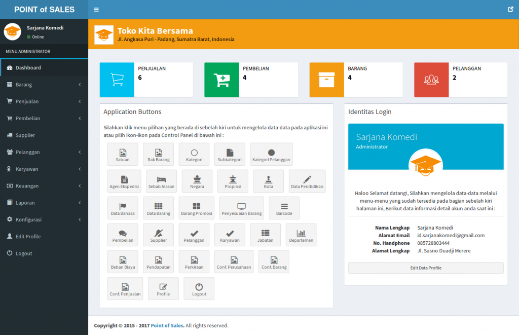
Task: Open the Barcode icon button
Action: click(x=284, y=208)
